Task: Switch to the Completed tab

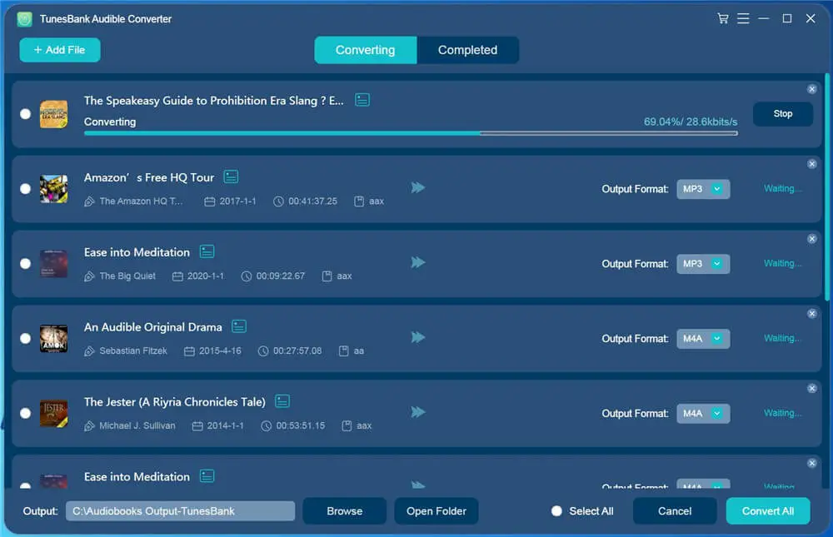Action: (468, 50)
